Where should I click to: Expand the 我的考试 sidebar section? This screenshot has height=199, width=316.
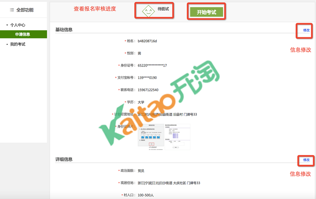coord(7,44)
